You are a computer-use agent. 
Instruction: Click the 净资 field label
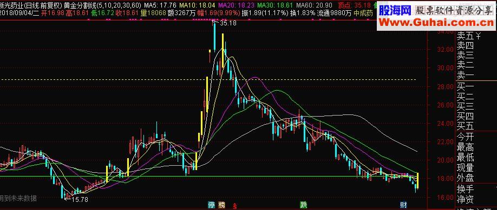[x=465, y=200]
